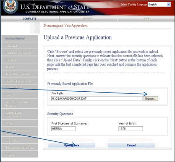175x162 pixels.
Task: Open the Travel Companions section
Action: [x=20, y=74]
